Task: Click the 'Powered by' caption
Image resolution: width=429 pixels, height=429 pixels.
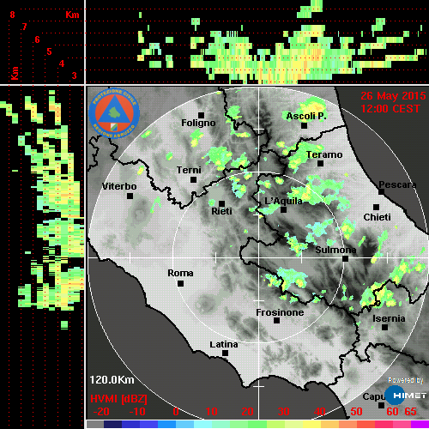Action: [406, 380]
